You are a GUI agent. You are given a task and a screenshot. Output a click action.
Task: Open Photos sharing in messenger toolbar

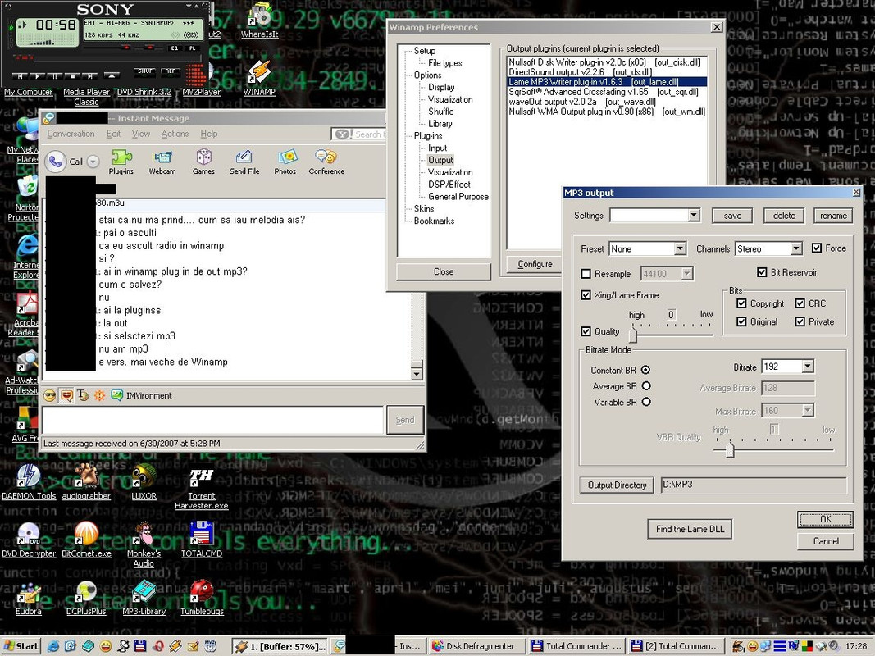point(285,162)
